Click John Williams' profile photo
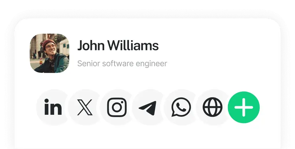This screenshot has height=149, width=295. [49, 53]
